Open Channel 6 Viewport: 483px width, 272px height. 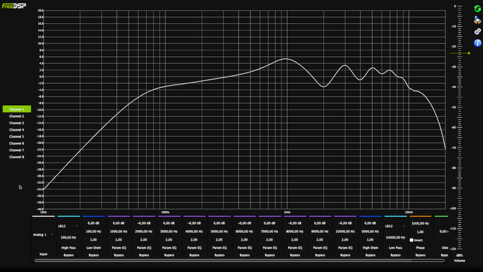point(16,143)
